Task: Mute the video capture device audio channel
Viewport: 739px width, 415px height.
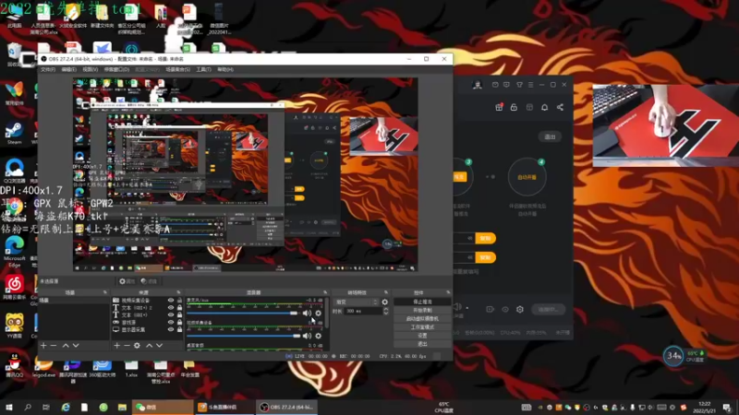Action: (307, 336)
